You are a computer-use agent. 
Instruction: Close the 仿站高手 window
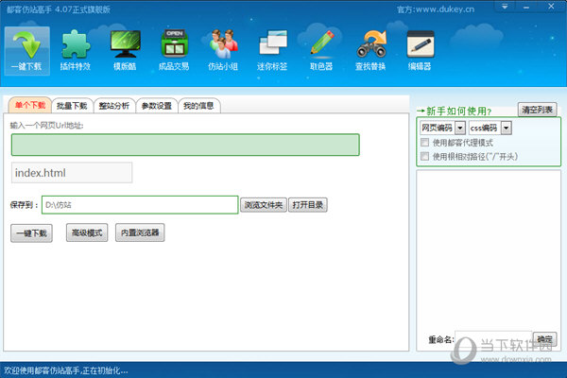[x=551, y=7]
